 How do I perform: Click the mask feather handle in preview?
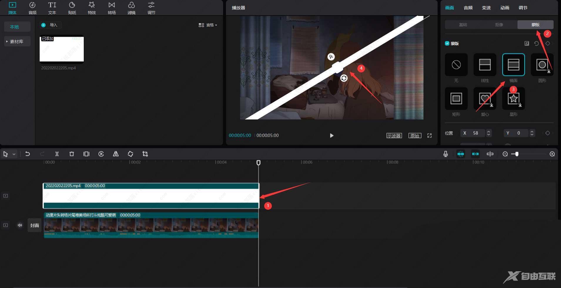[x=331, y=57]
